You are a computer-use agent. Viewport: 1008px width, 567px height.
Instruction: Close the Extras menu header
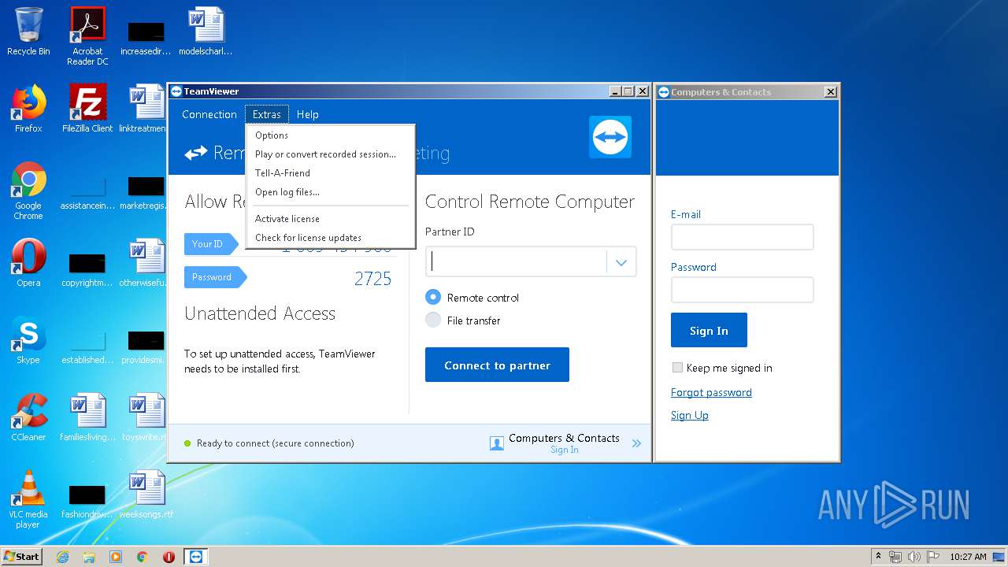coord(267,114)
